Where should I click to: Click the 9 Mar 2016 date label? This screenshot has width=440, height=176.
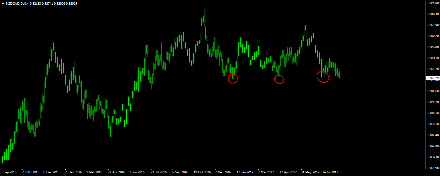click(95, 172)
